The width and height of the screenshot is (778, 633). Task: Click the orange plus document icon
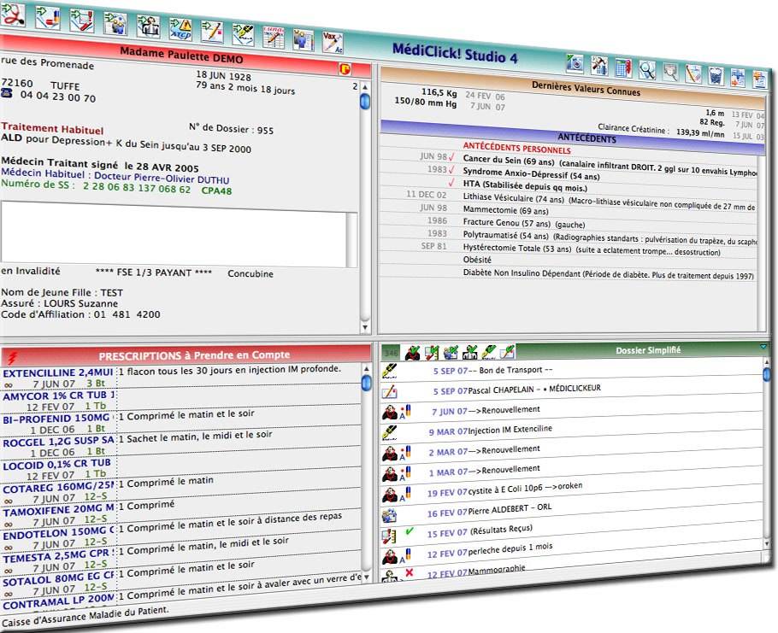tap(760, 81)
